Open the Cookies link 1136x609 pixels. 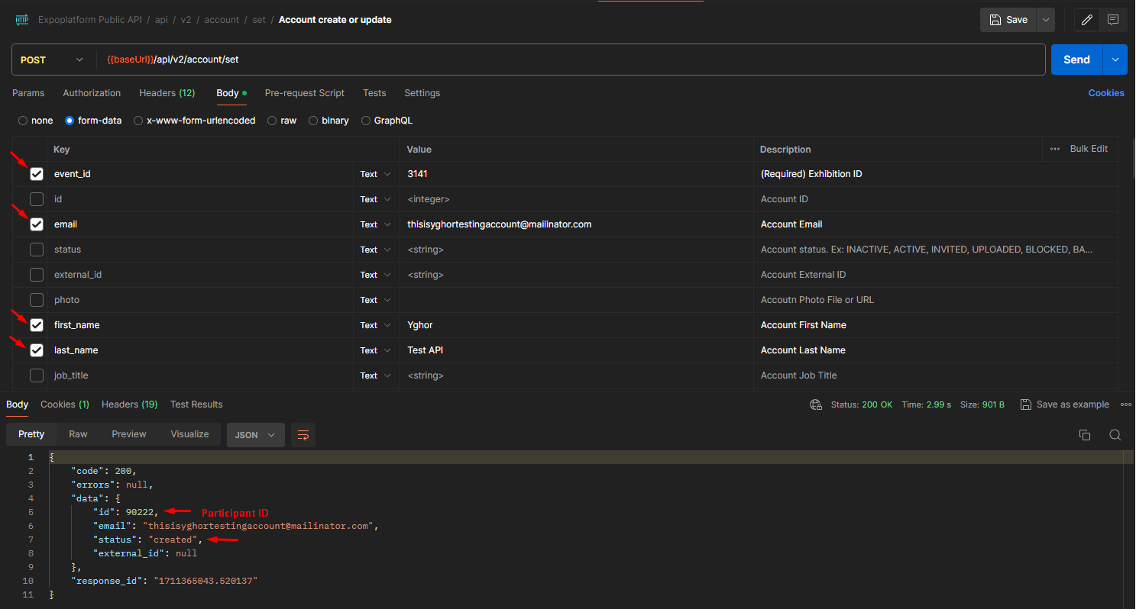click(x=1105, y=93)
